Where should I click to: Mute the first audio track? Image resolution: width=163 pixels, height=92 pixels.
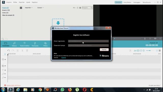tap(5, 74)
